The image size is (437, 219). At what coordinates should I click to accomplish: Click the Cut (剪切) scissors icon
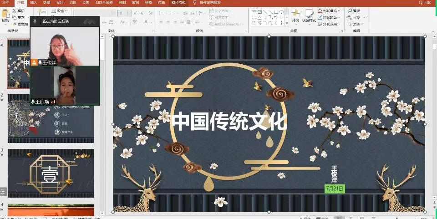pyautogui.click(x=14, y=11)
